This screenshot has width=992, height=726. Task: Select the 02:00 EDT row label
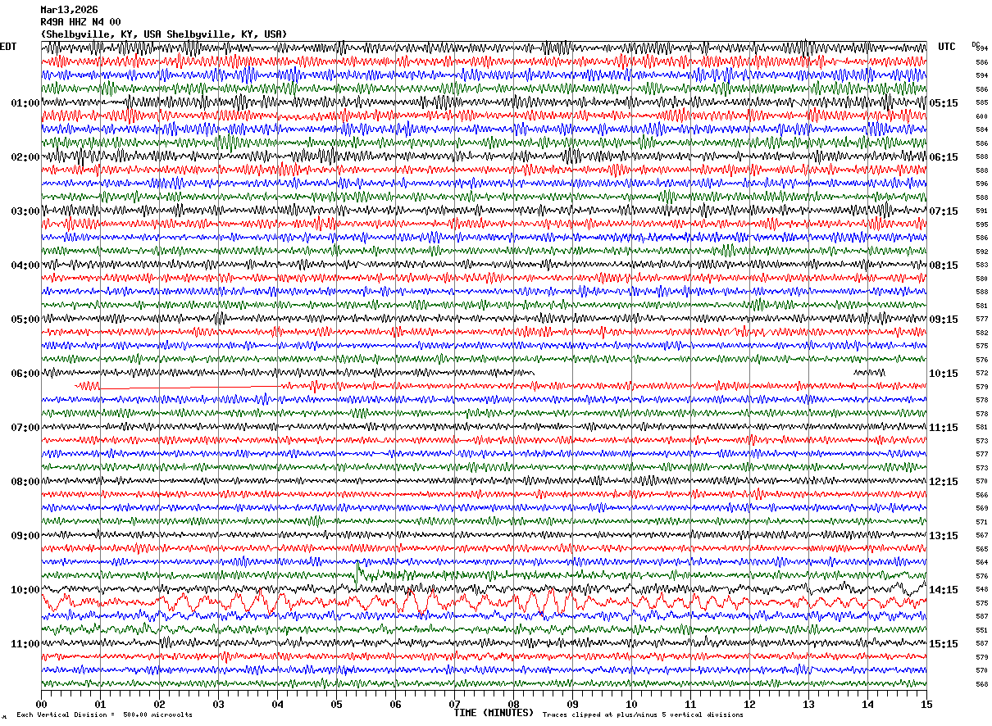click(25, 157)
